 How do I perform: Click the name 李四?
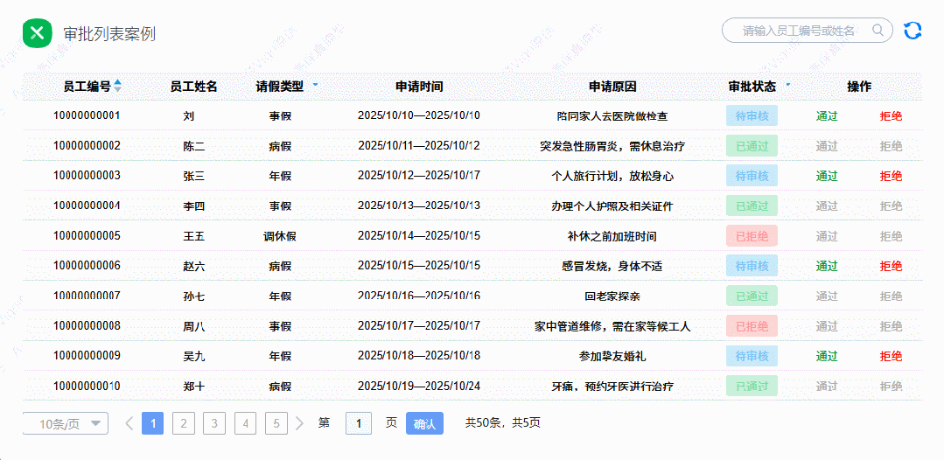click(x=194, y=206)
